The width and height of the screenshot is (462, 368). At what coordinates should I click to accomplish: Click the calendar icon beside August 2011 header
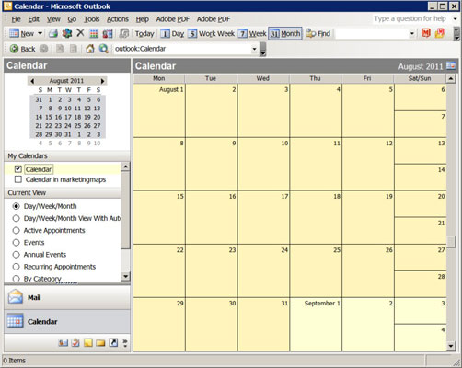pyautogui.click(x=451, y=65)
